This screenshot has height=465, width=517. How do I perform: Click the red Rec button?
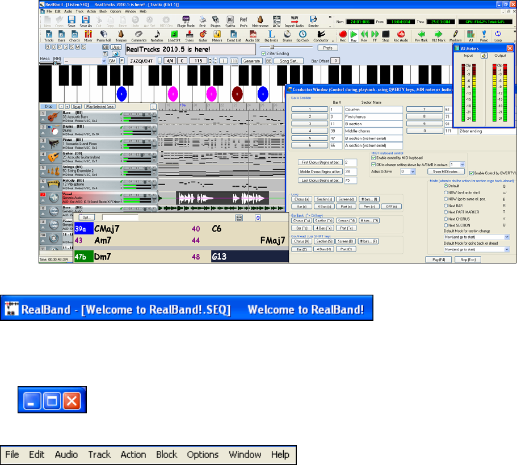point(343,36)
